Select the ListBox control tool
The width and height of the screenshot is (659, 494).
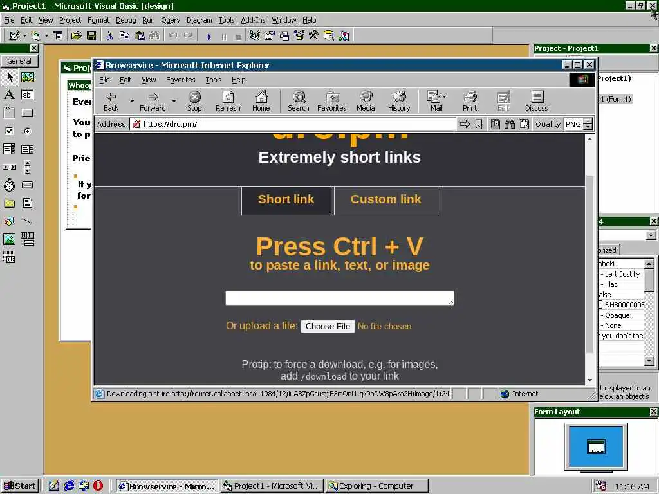pyautogui.click(x=27, y=149)
